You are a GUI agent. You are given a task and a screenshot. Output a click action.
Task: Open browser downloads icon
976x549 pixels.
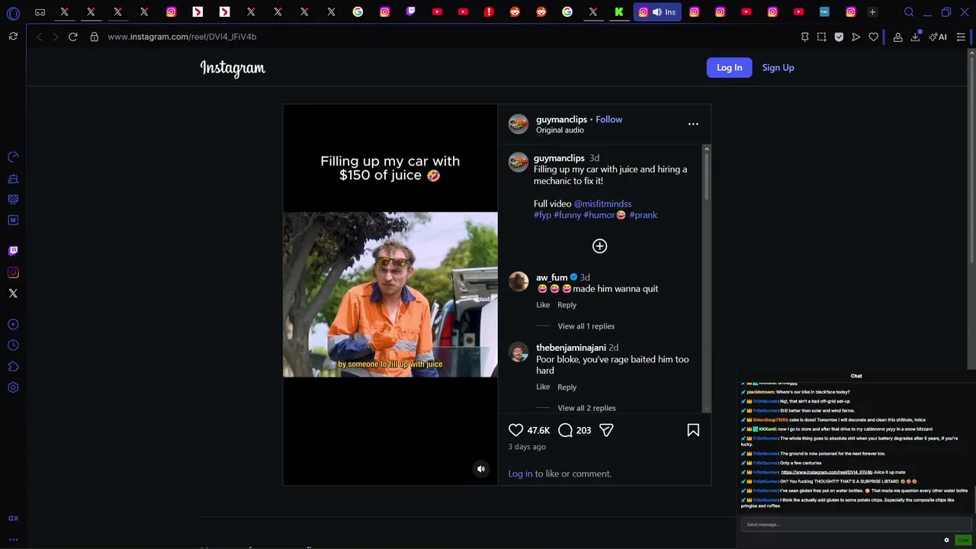click(x=915, y=37)
